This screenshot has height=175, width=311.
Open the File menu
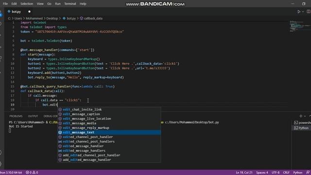5,4
